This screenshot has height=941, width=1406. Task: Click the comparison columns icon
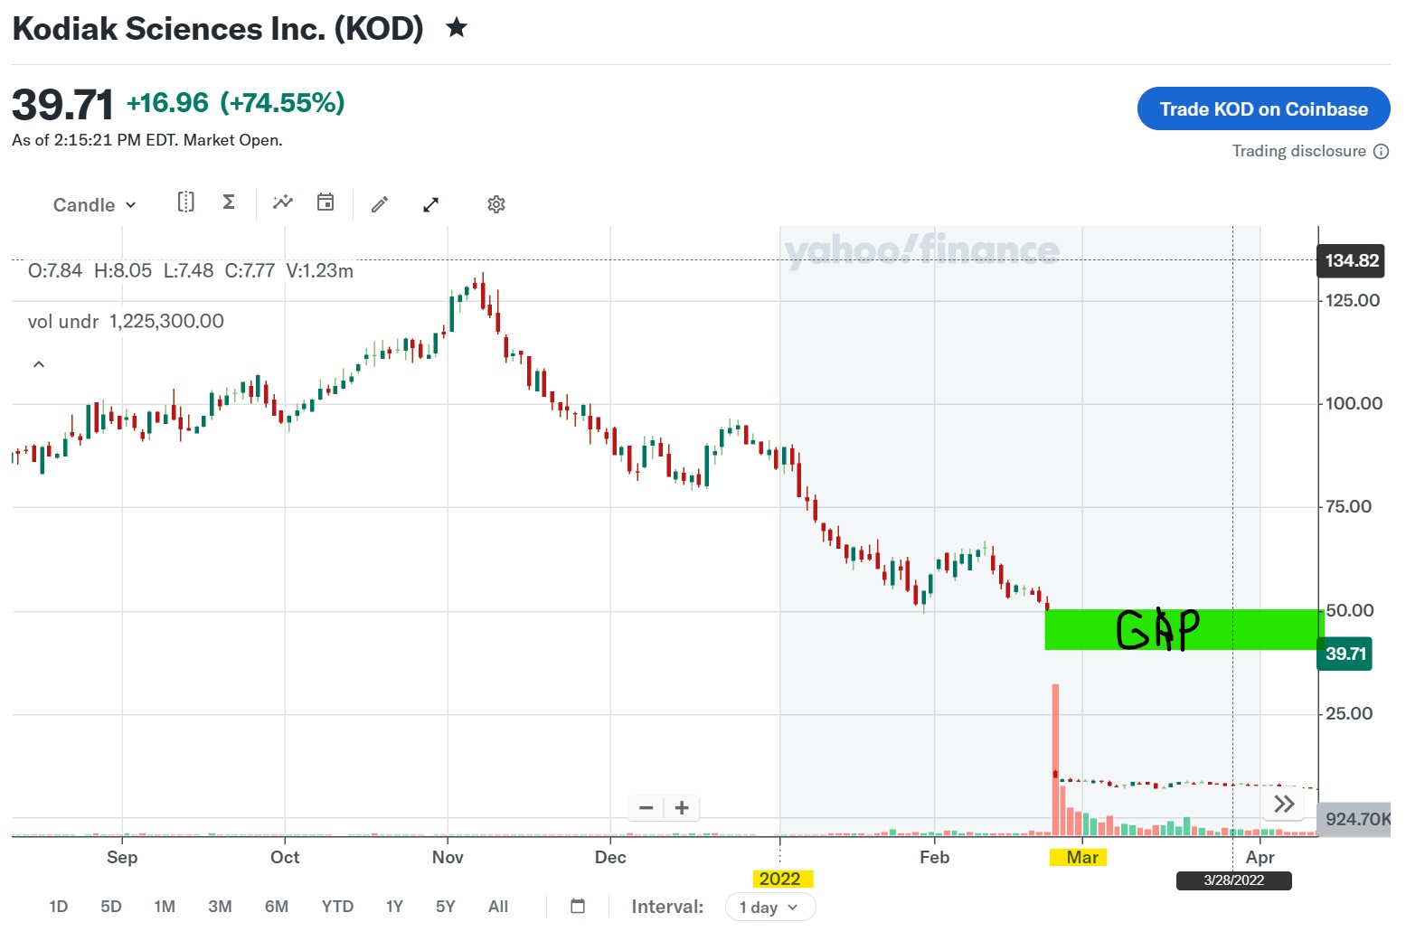[x=185, y=202]
